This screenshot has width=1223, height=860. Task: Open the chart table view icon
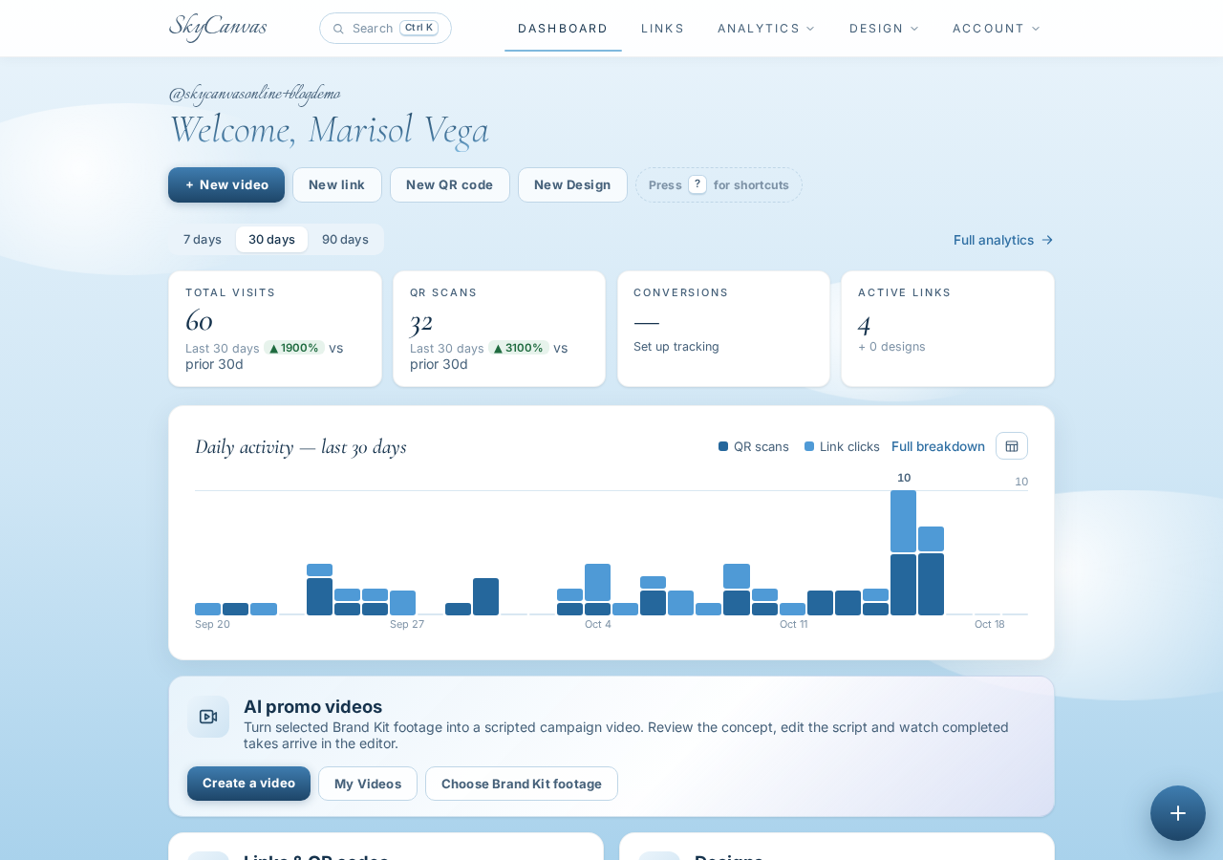(x=1012, y=446)
